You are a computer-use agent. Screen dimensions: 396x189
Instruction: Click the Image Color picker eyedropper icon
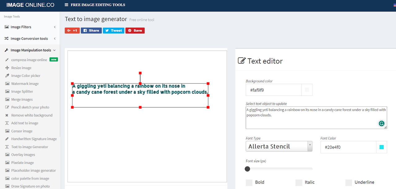coord(7,76)
